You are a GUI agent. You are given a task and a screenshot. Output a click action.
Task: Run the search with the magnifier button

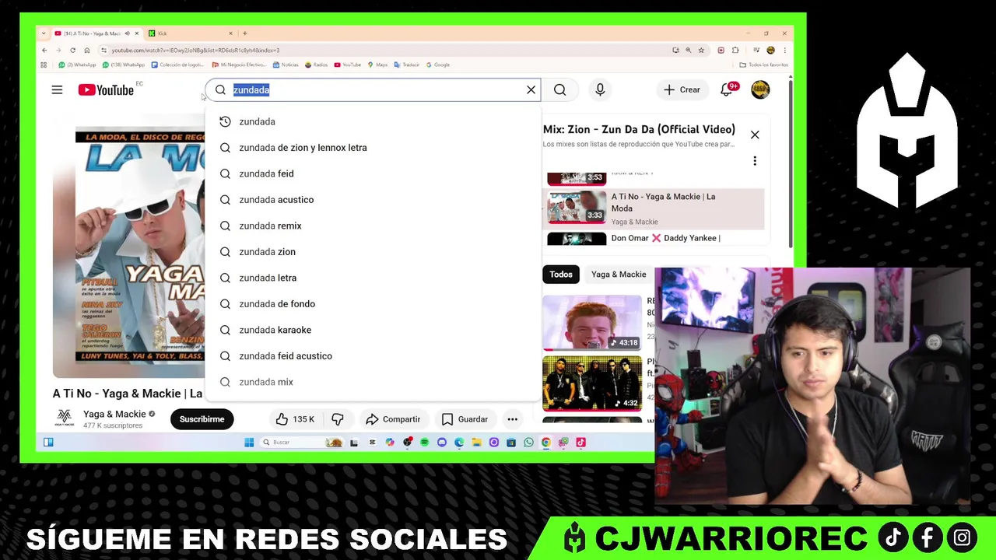(x=559, y=90)
